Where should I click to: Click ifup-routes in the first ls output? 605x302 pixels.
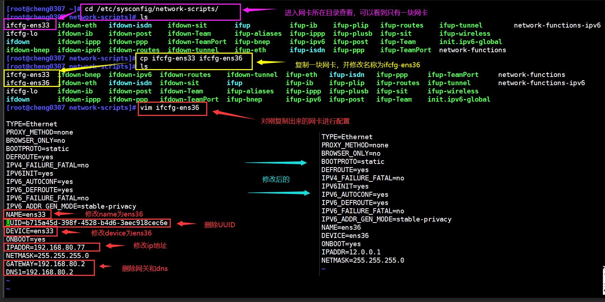point(402,25)
